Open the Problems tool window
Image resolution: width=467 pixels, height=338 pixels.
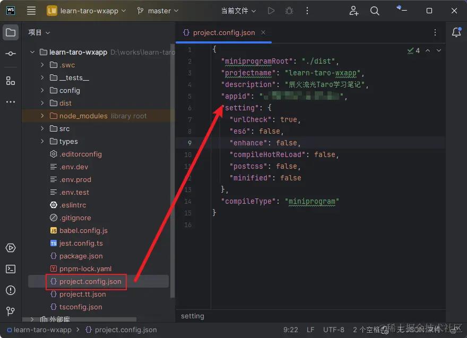[x=11, y=290]
